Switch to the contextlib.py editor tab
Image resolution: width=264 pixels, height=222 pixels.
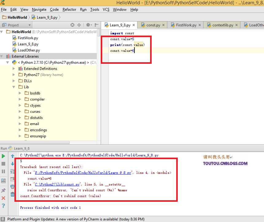point(223,25)
